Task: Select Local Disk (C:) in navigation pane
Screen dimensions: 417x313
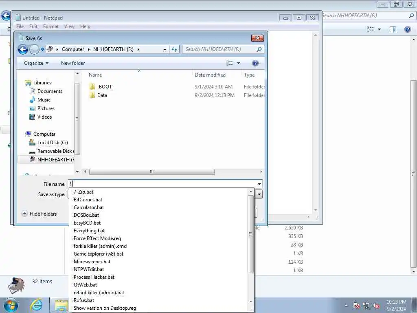Action: 53,143
